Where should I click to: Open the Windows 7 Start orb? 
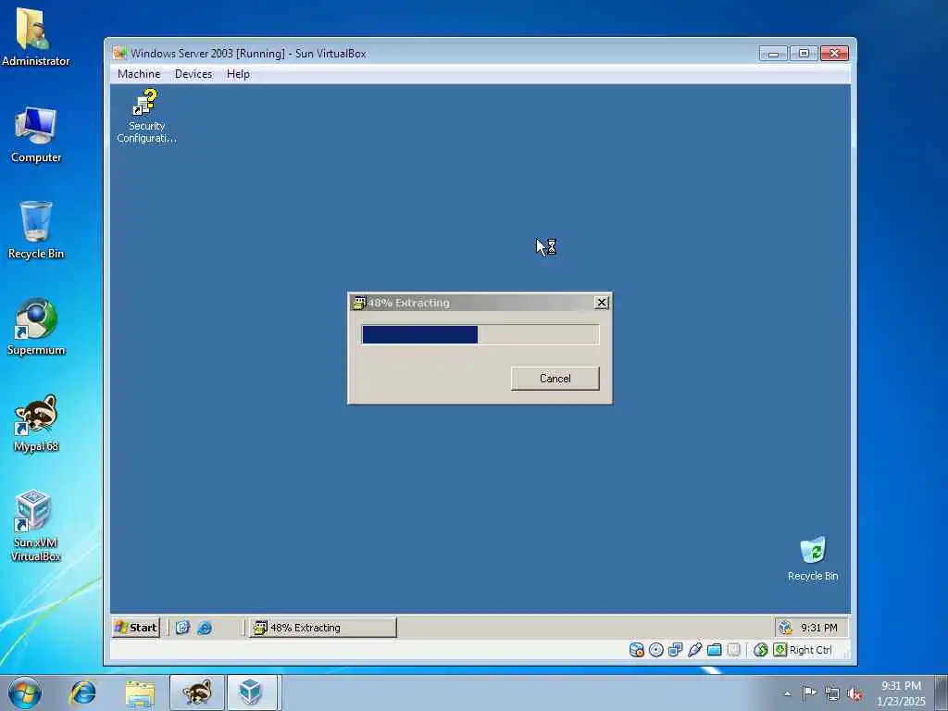25,692
